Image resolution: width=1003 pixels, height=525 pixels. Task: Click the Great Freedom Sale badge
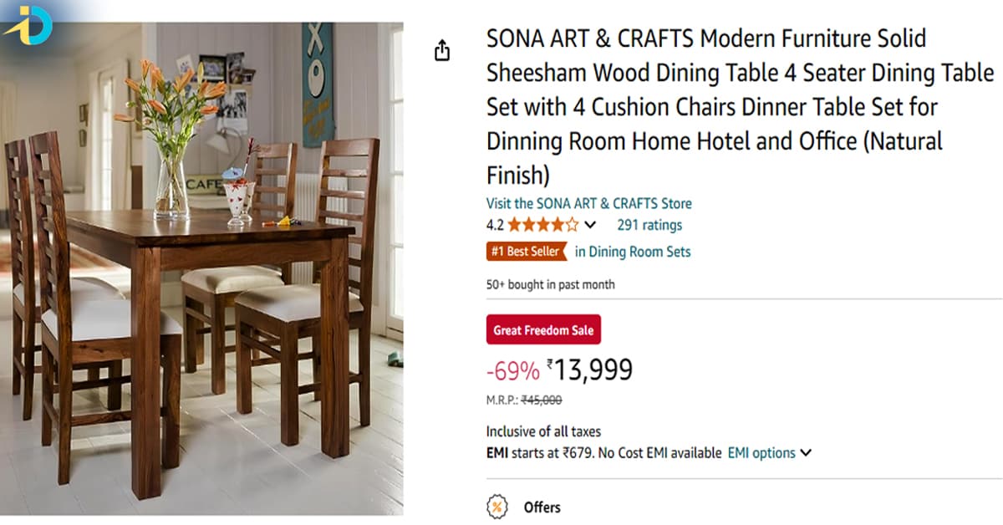[x=543, y=329]
